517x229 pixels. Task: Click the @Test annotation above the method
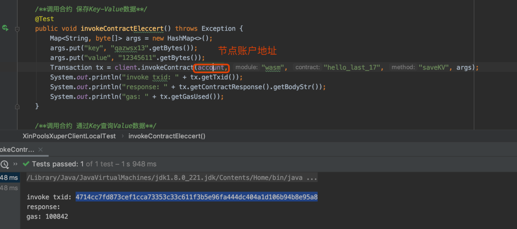click(x=44, y=19)
